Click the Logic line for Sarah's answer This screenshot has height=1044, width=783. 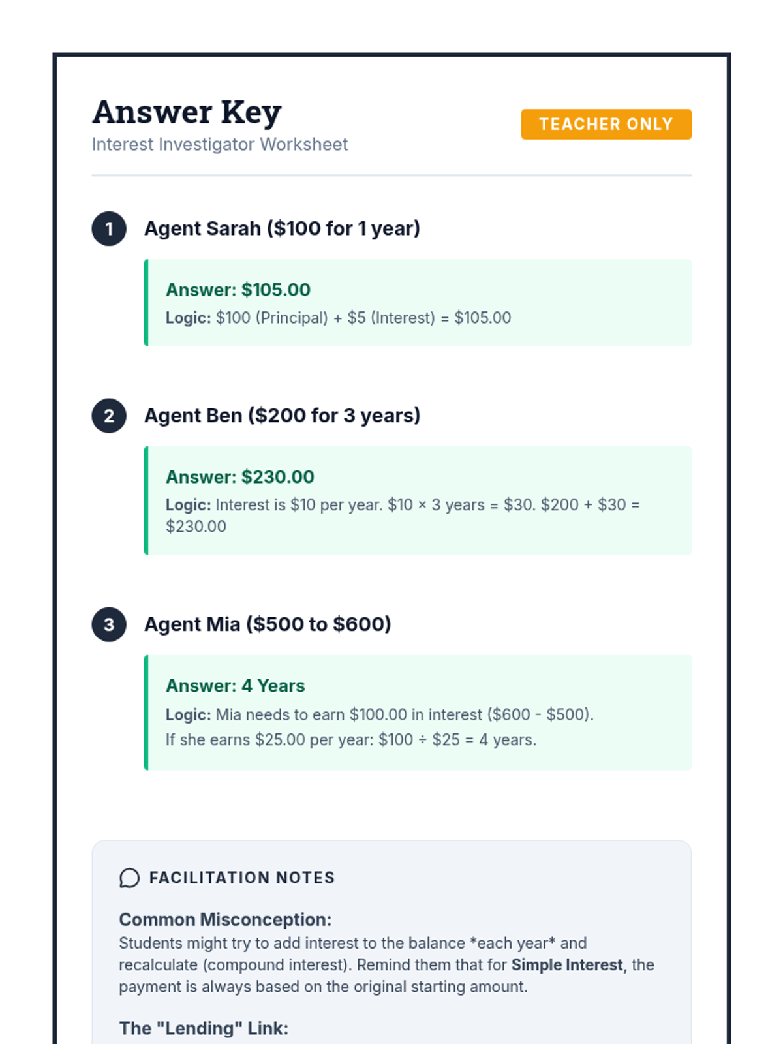339,318
